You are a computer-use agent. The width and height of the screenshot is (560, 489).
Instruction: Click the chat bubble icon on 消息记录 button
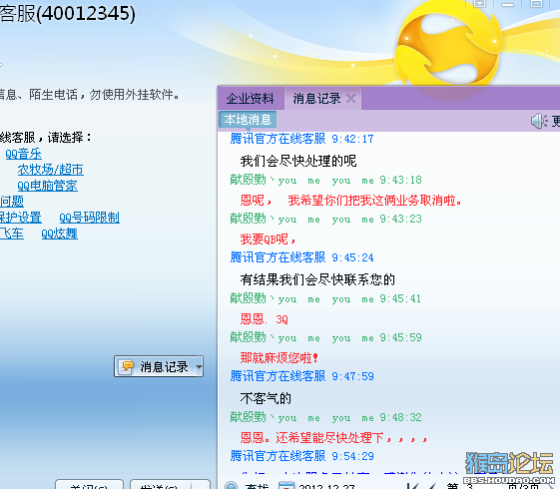[127, 366]
